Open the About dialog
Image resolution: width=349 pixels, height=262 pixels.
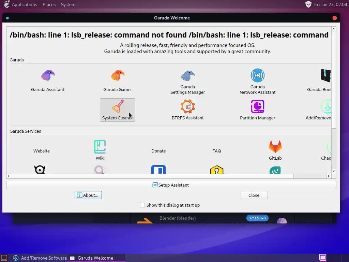88,195
